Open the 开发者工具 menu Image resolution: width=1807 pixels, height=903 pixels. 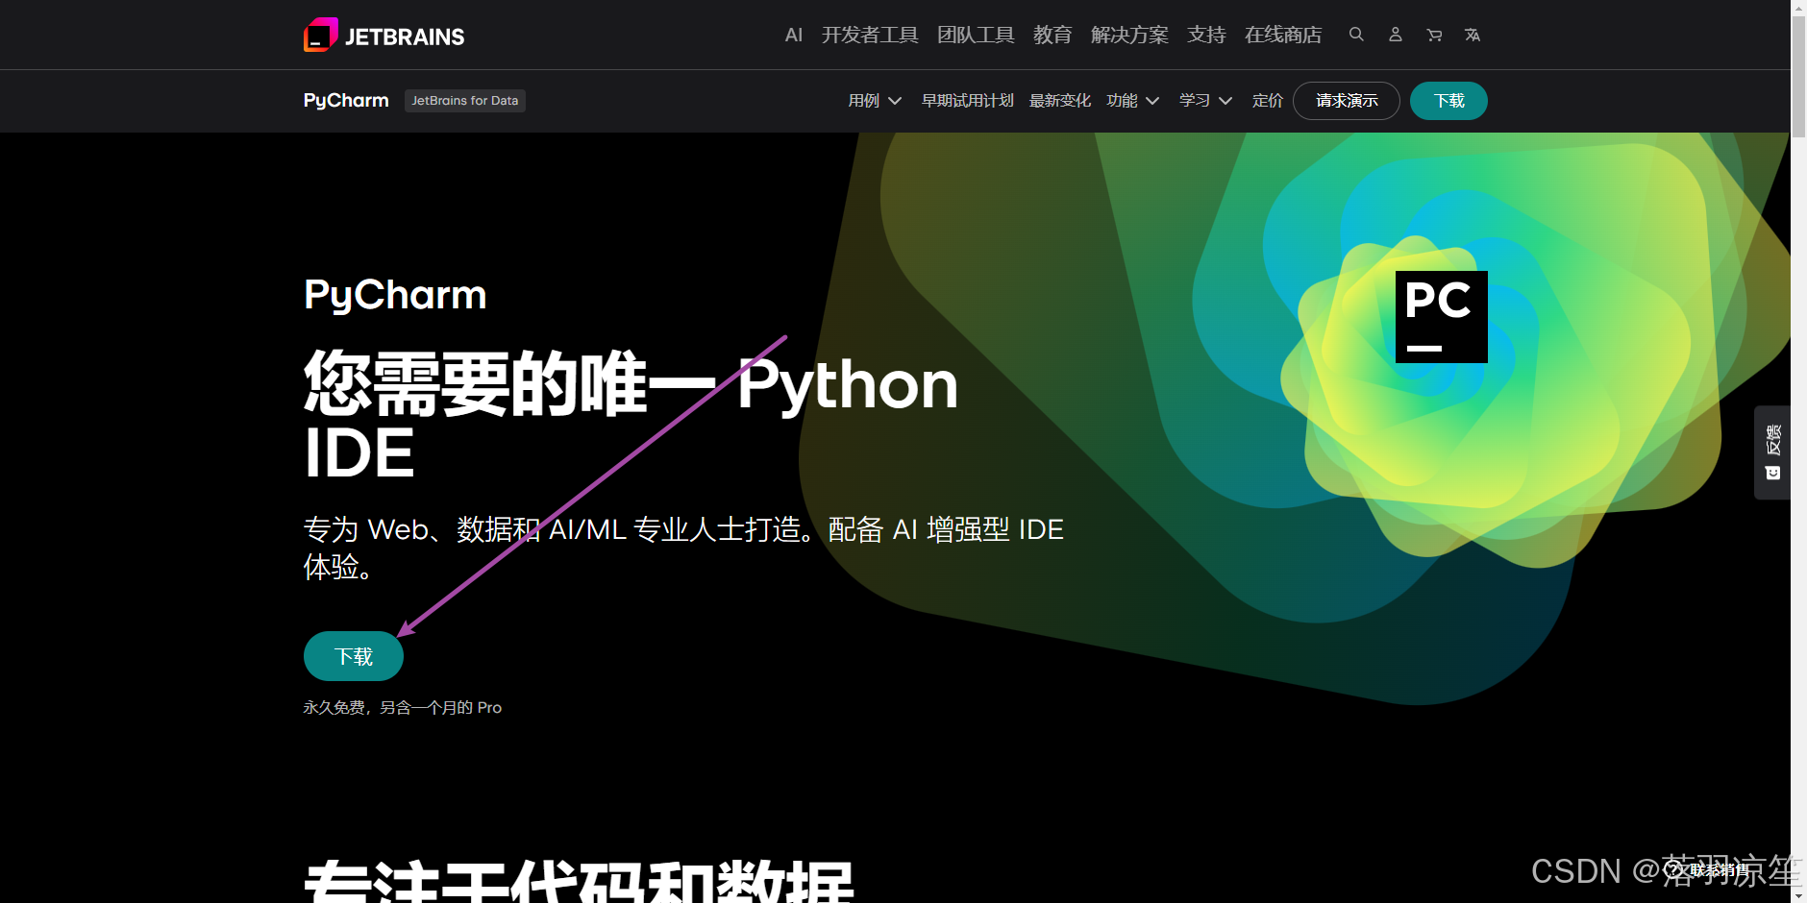click(870, 36)
